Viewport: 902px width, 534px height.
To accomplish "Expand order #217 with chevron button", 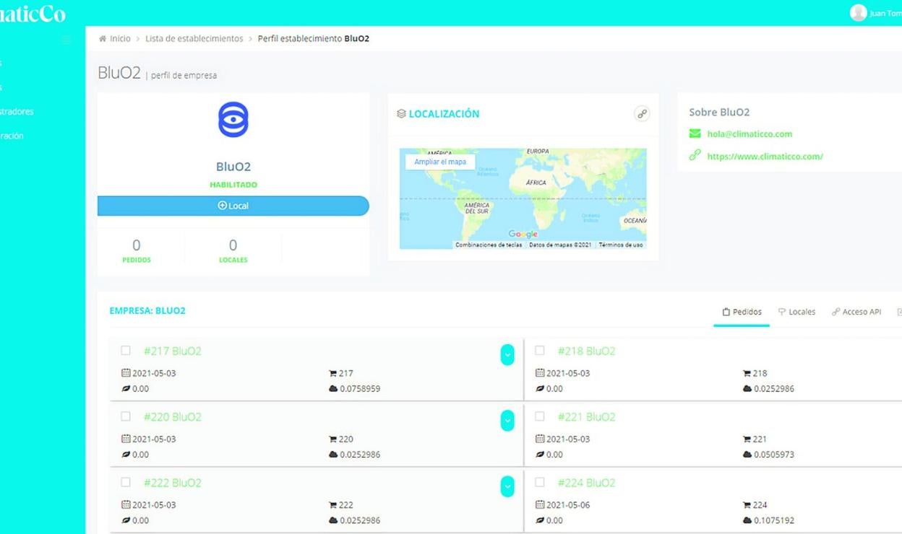I will [507, 354].
